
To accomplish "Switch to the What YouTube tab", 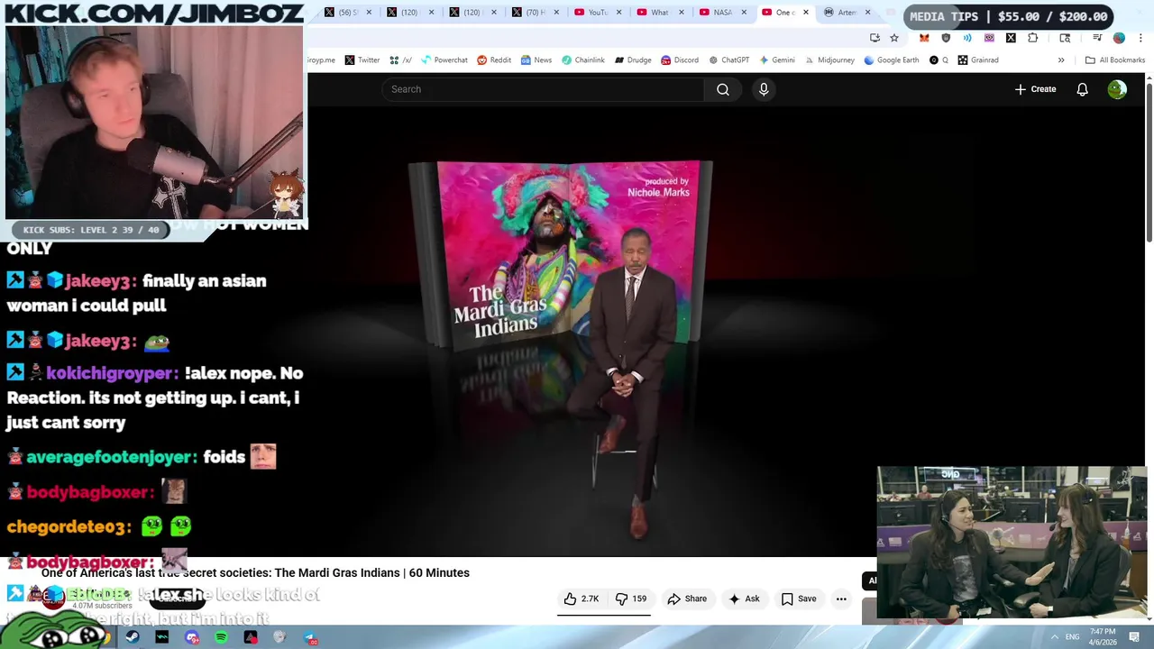I will [x=661, y=13].
